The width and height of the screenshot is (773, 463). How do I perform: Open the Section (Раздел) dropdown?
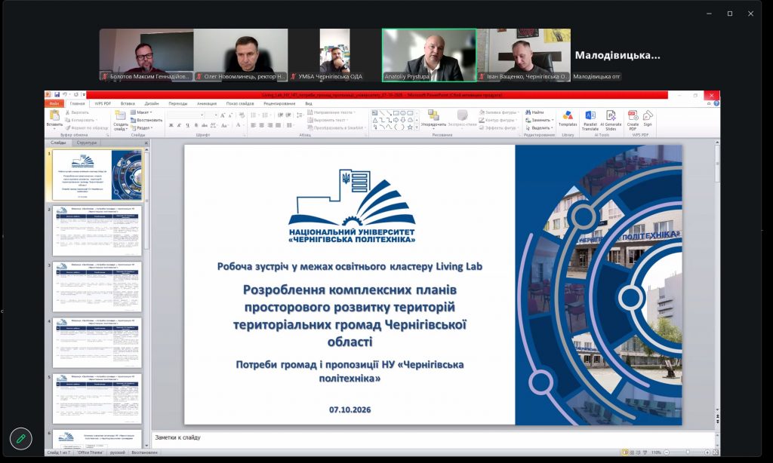[x=142, y=127]
